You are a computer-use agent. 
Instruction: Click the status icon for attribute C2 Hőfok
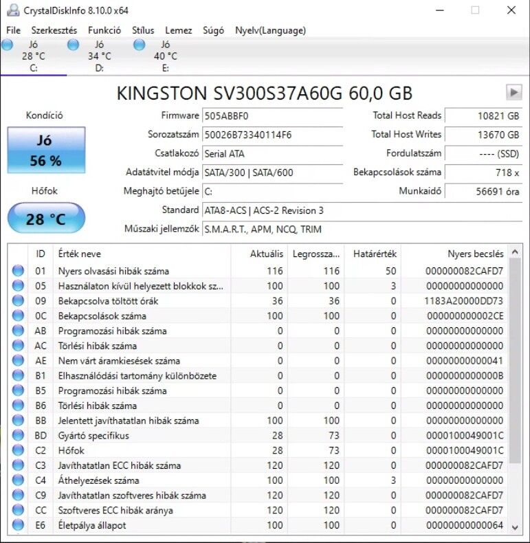pos(18,450)
